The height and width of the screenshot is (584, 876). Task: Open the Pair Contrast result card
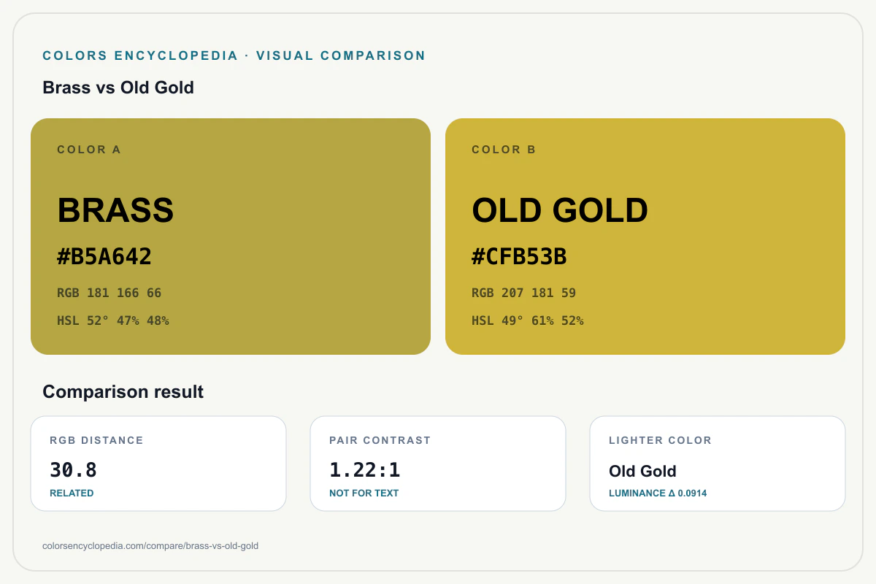pos(438,464)
